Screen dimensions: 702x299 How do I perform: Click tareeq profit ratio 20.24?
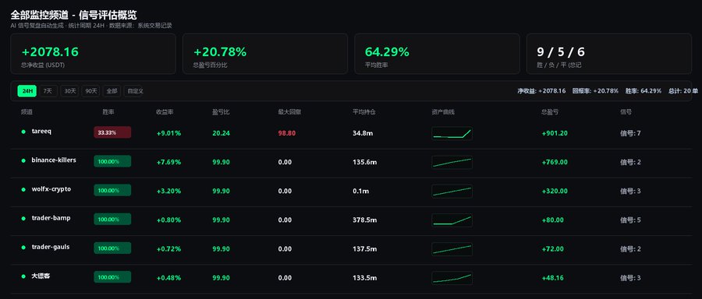pos(222,133)
